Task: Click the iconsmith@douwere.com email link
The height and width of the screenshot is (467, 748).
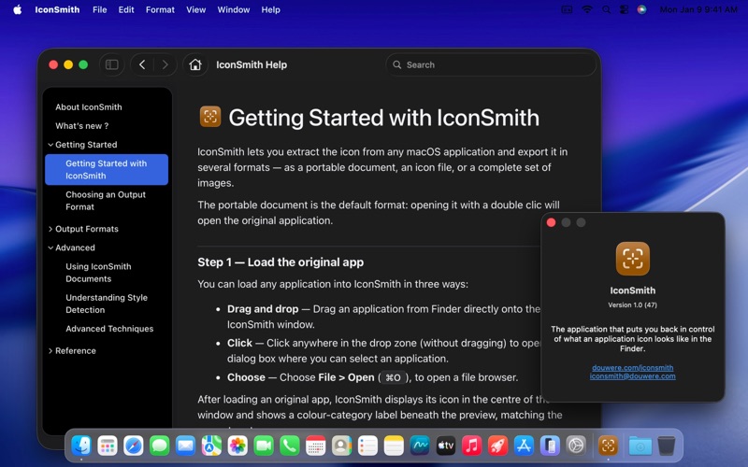Action: pos(633,376)
